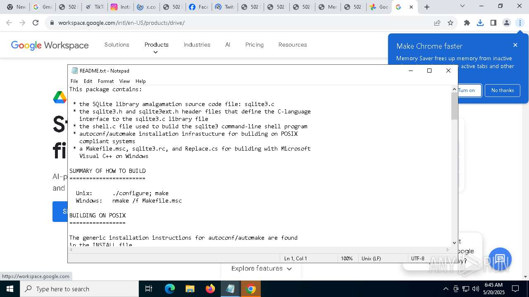Launch Microsoft Edge from taskbar
529x297 pixels.
point(170,289)
